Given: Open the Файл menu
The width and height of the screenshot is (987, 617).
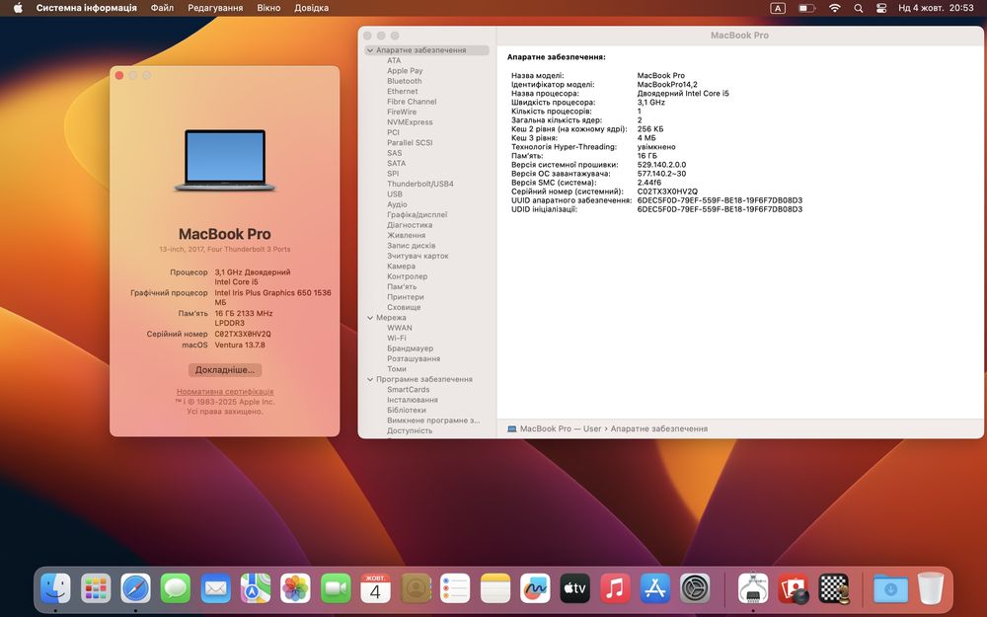Looking at the screenshot, I should [x=163, y=8].
